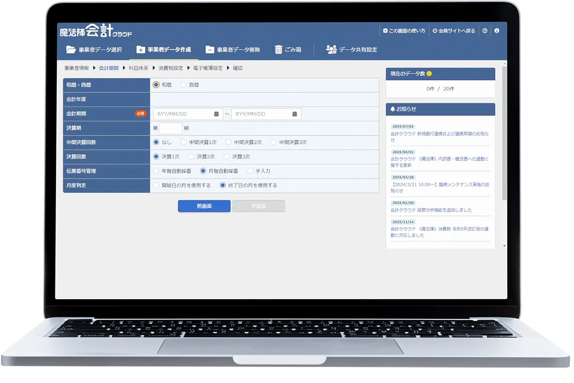
Task: Click the 前画面 back button
Action: click(x=204, y=206)
